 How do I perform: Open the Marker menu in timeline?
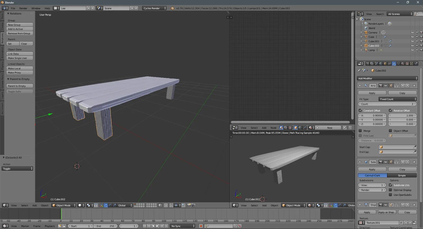point(25,226)
